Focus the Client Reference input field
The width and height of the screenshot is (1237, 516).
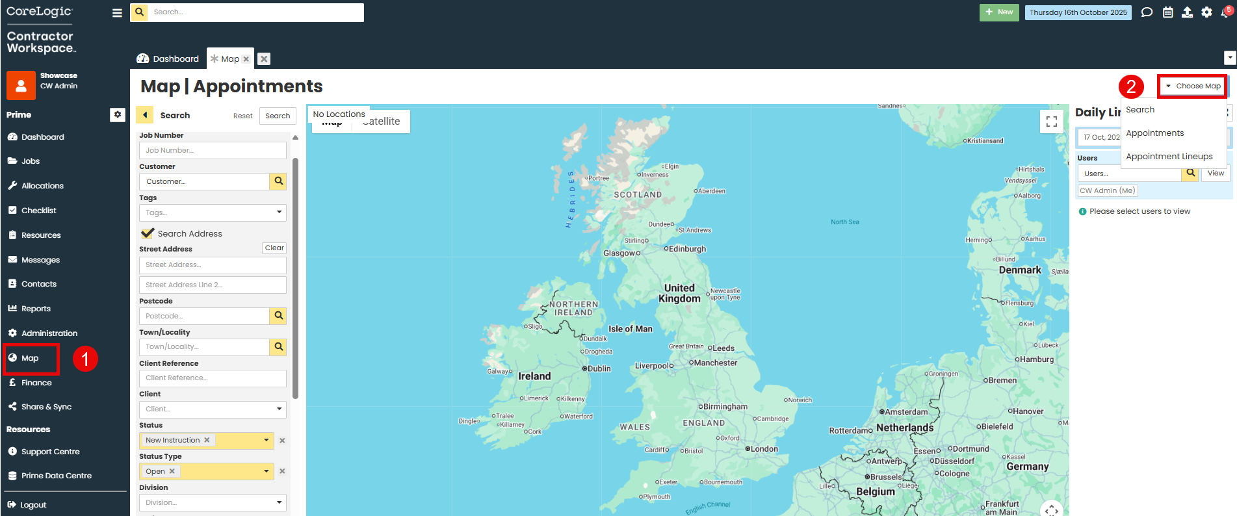(213, 378)
